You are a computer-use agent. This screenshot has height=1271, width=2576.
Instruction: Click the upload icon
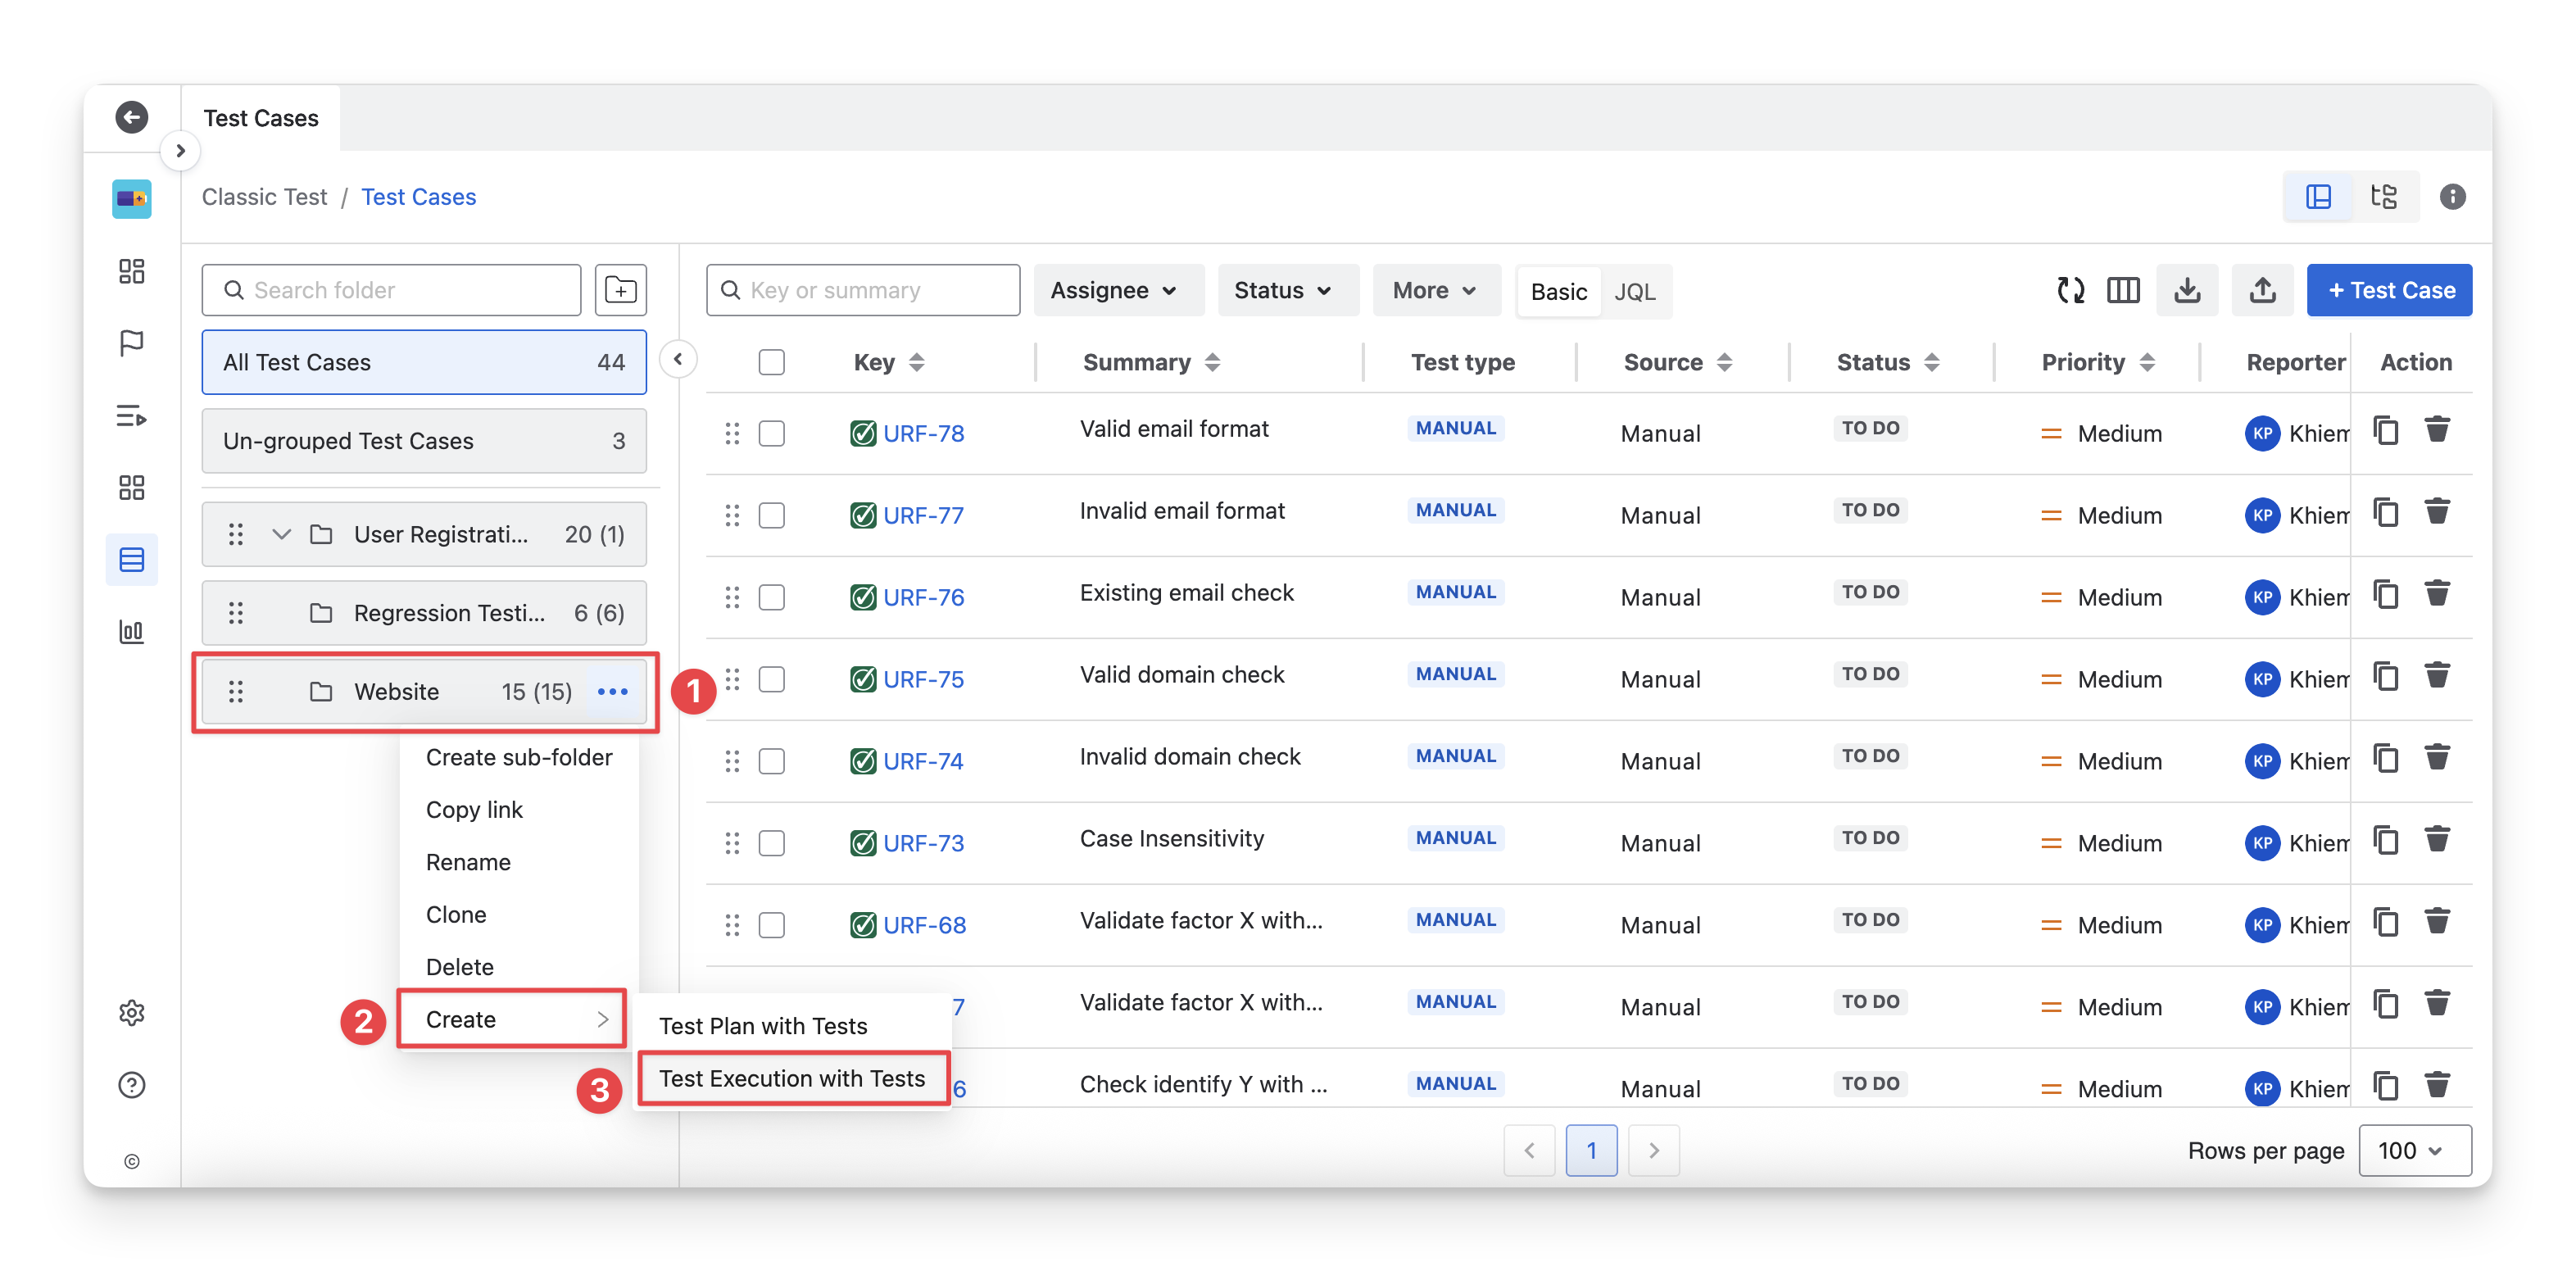point(2262,290)
